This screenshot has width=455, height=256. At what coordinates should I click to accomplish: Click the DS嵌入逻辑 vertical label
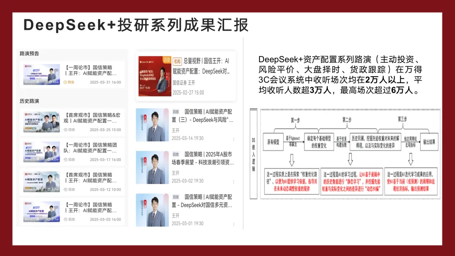(x=254, y=154)
